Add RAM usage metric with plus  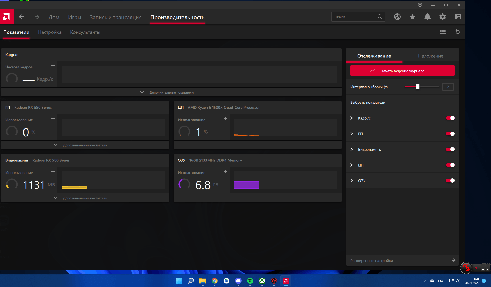tap(225, 171)
